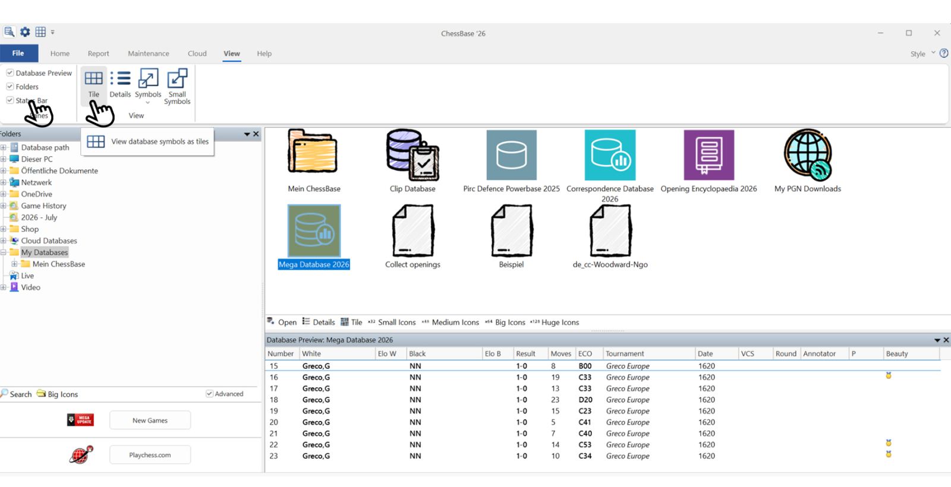Image resolution: width=951 pixels, height=487 pixels.
Task: Click the New Games button
Action: pyautogui.click(x=150, y=420)
